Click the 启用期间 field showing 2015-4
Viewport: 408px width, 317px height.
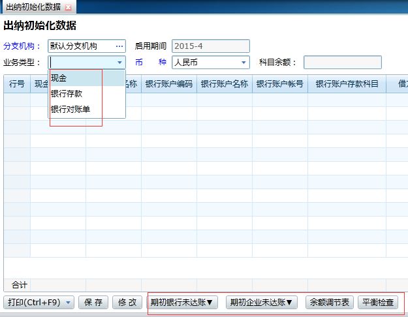coord(211,46)
